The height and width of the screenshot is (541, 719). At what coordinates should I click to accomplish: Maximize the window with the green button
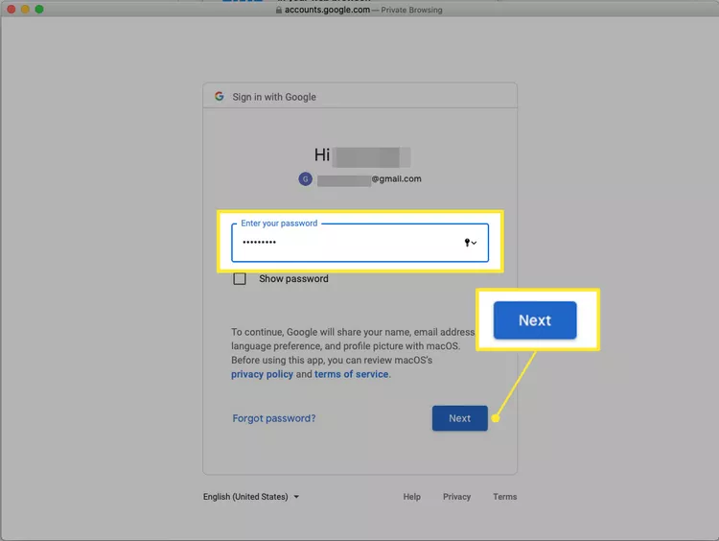coord(39,10)
